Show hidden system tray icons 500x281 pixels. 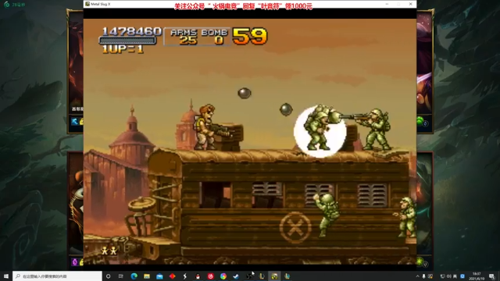(417, 276)
